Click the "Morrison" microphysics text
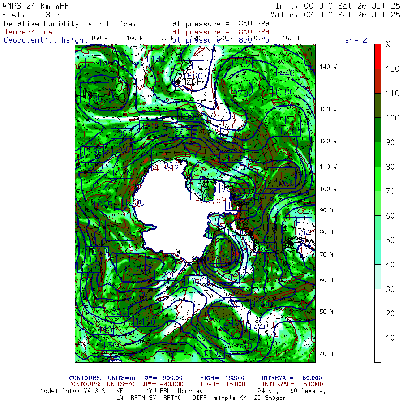This screenshot has width=403, height=403. pyautogui.click(x=192, y=391)
